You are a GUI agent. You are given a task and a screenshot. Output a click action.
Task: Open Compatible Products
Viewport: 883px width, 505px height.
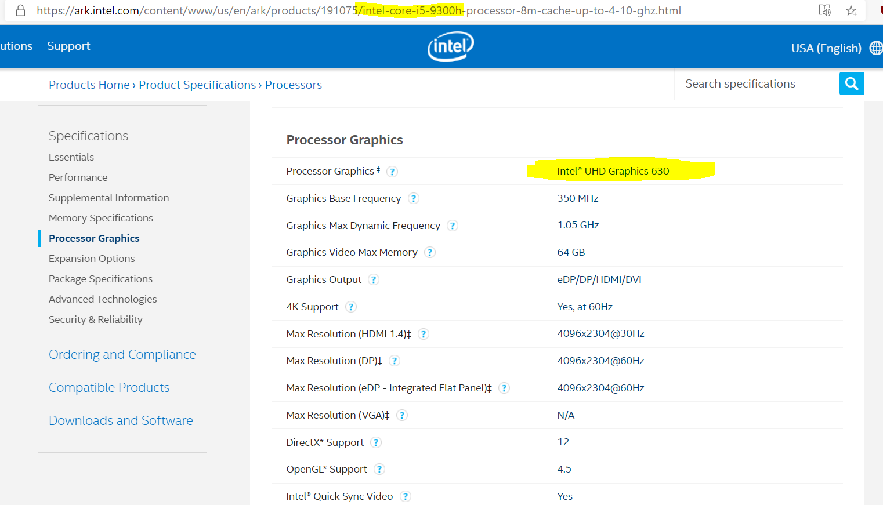click(x=109, y=387)
